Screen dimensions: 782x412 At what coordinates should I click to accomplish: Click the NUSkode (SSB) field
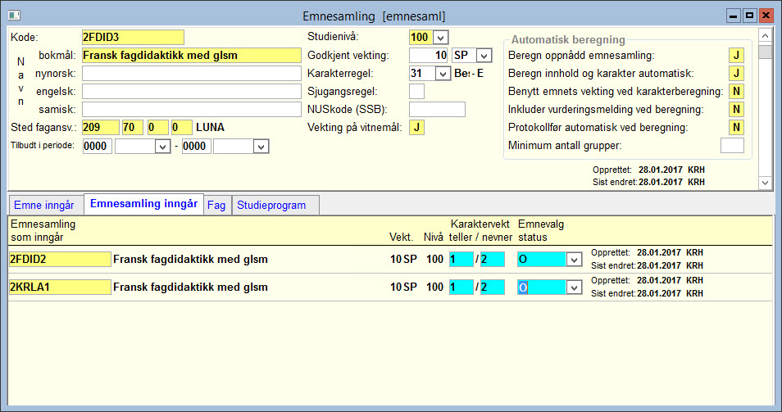point(437,110)
